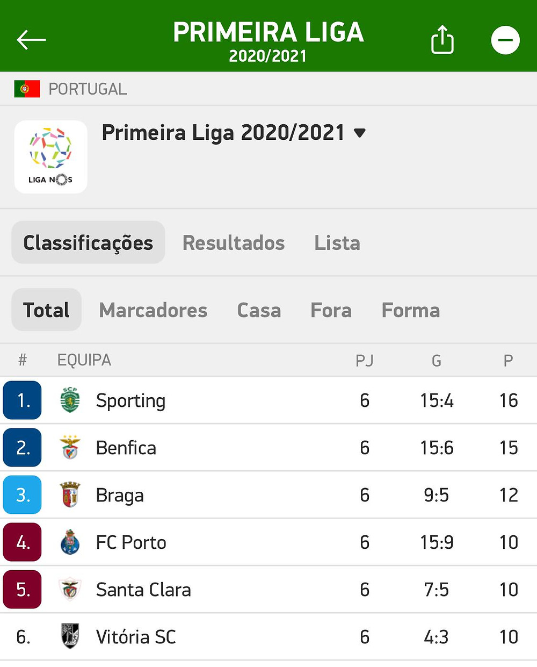
Task: Open the Liga NOS logo thumbnail
Action: point(50,157)
